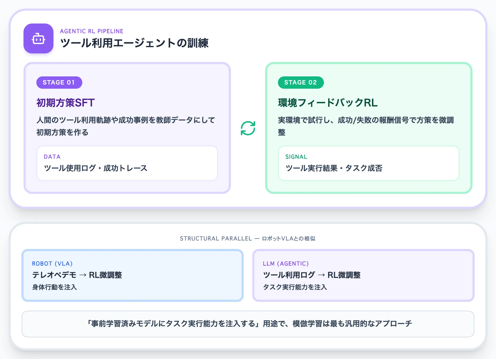Click the text ツール利用ログ → RL微調整
This screenshot has height=359, width=496.
[312, 275]
